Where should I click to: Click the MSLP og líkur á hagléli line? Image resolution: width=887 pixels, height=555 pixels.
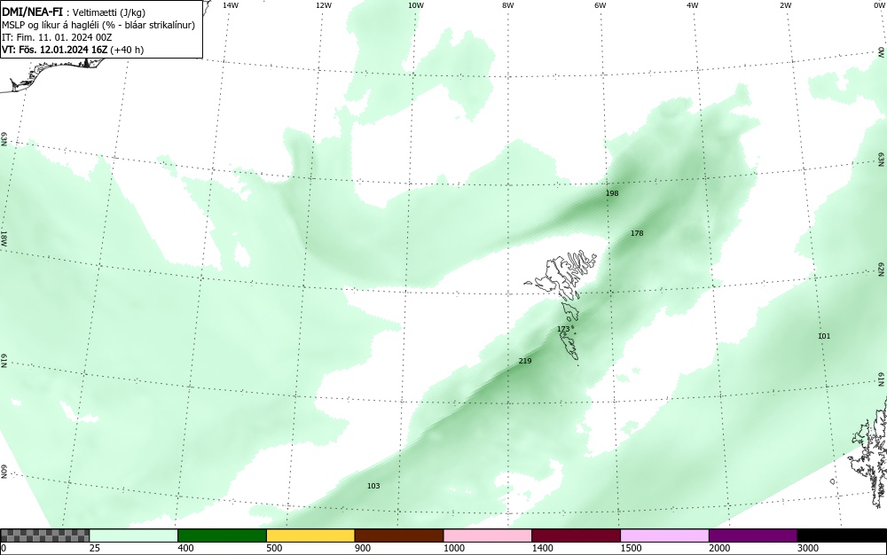(x=98, y=26)
